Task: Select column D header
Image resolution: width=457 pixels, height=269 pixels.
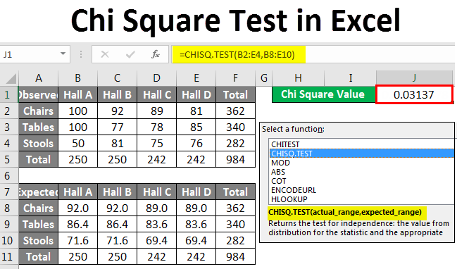Action: point(156,78)
